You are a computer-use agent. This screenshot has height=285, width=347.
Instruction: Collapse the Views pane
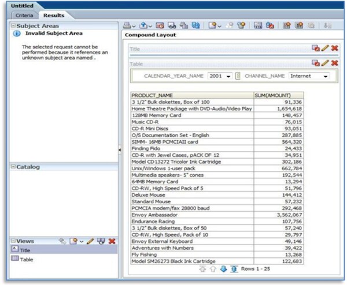(x=13, y=241)
